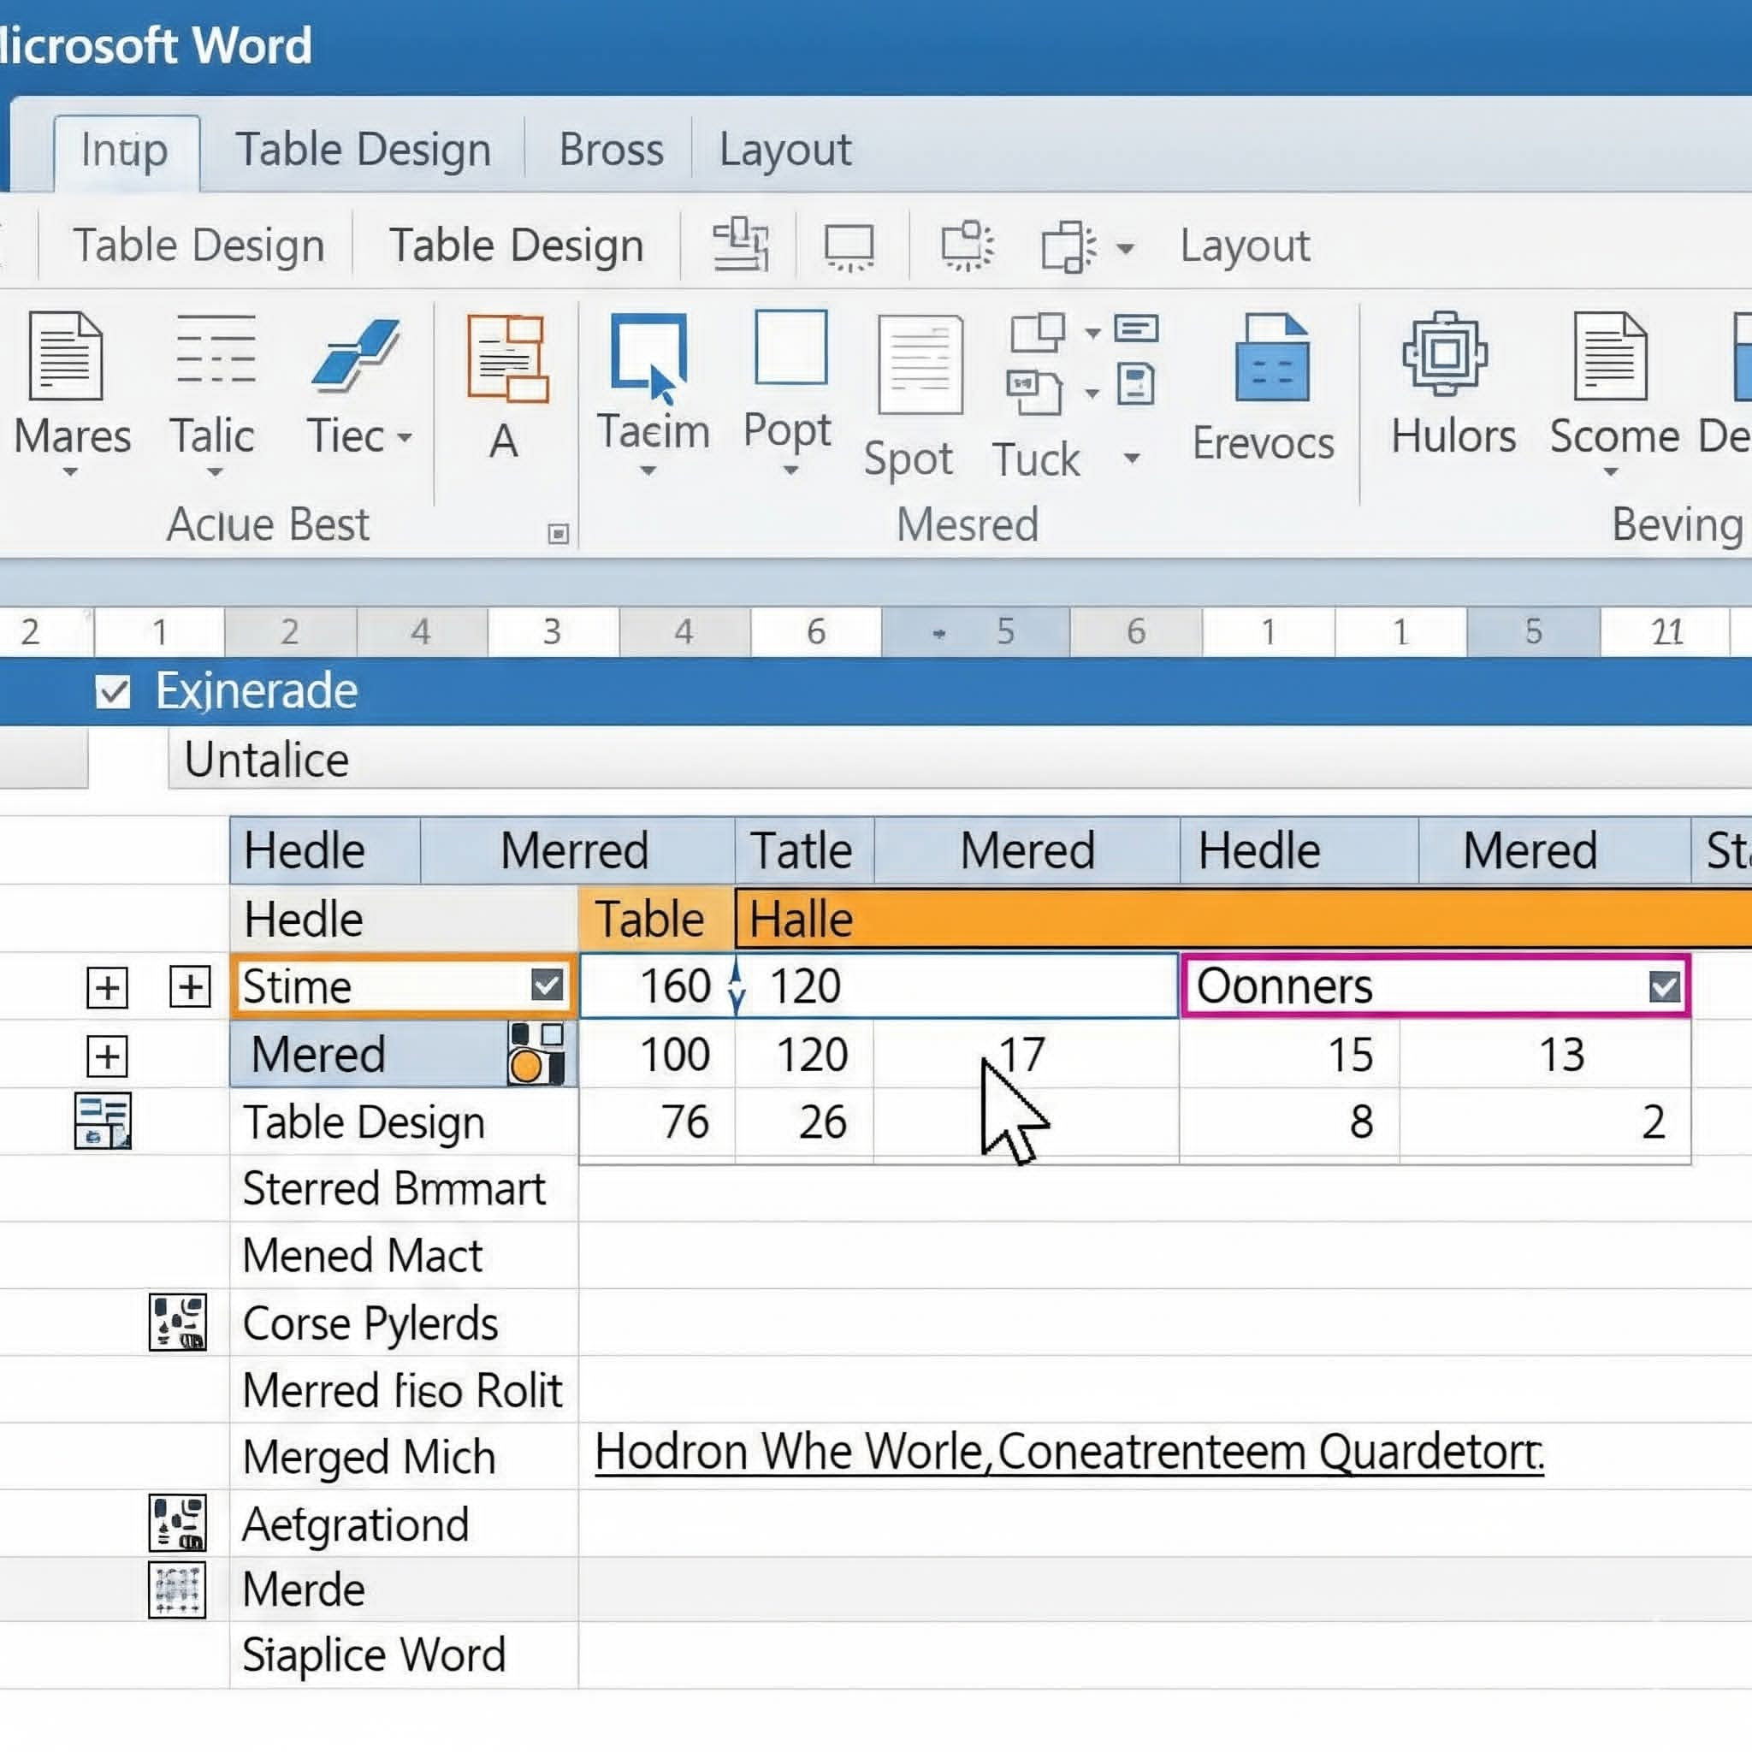Click the Tiec blue shapes icon
This screenshot has height=1752, width=1752.
point(354,354)
